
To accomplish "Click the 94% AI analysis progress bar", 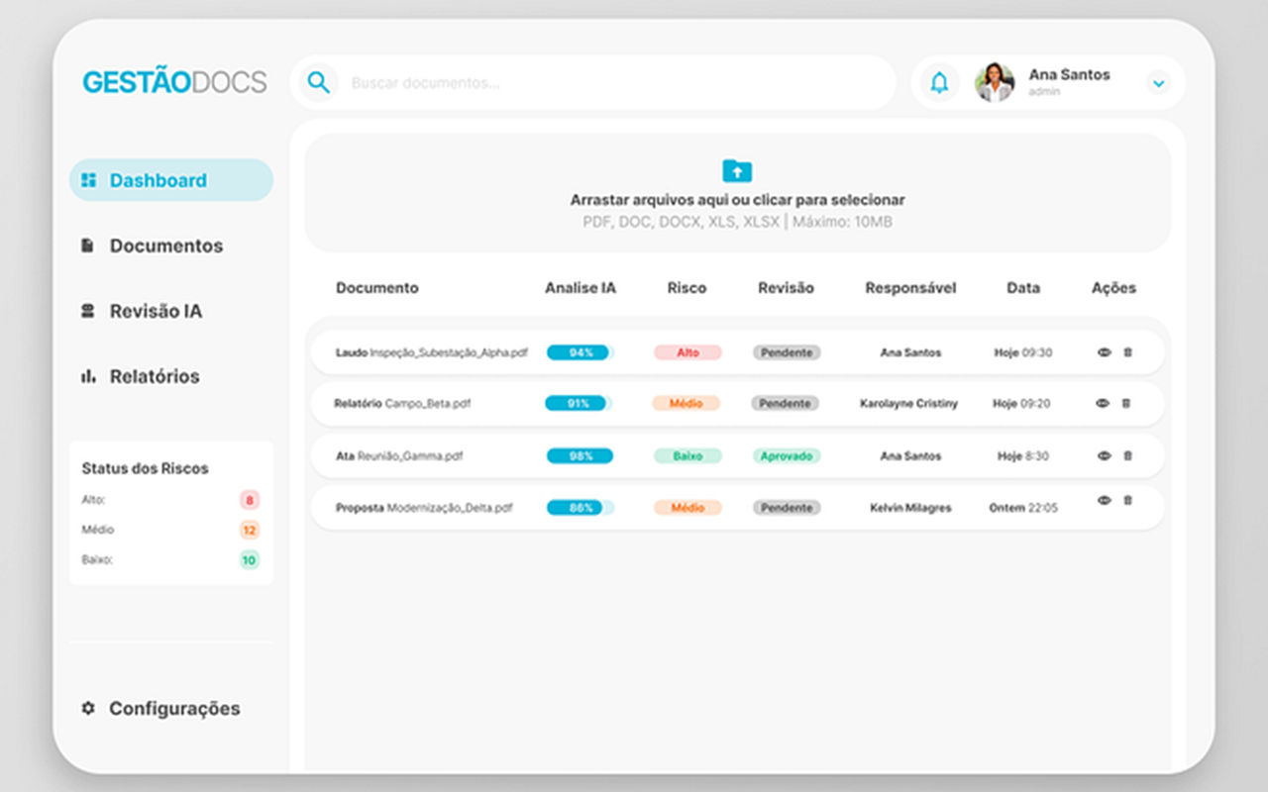I will [x=579, y=350].
